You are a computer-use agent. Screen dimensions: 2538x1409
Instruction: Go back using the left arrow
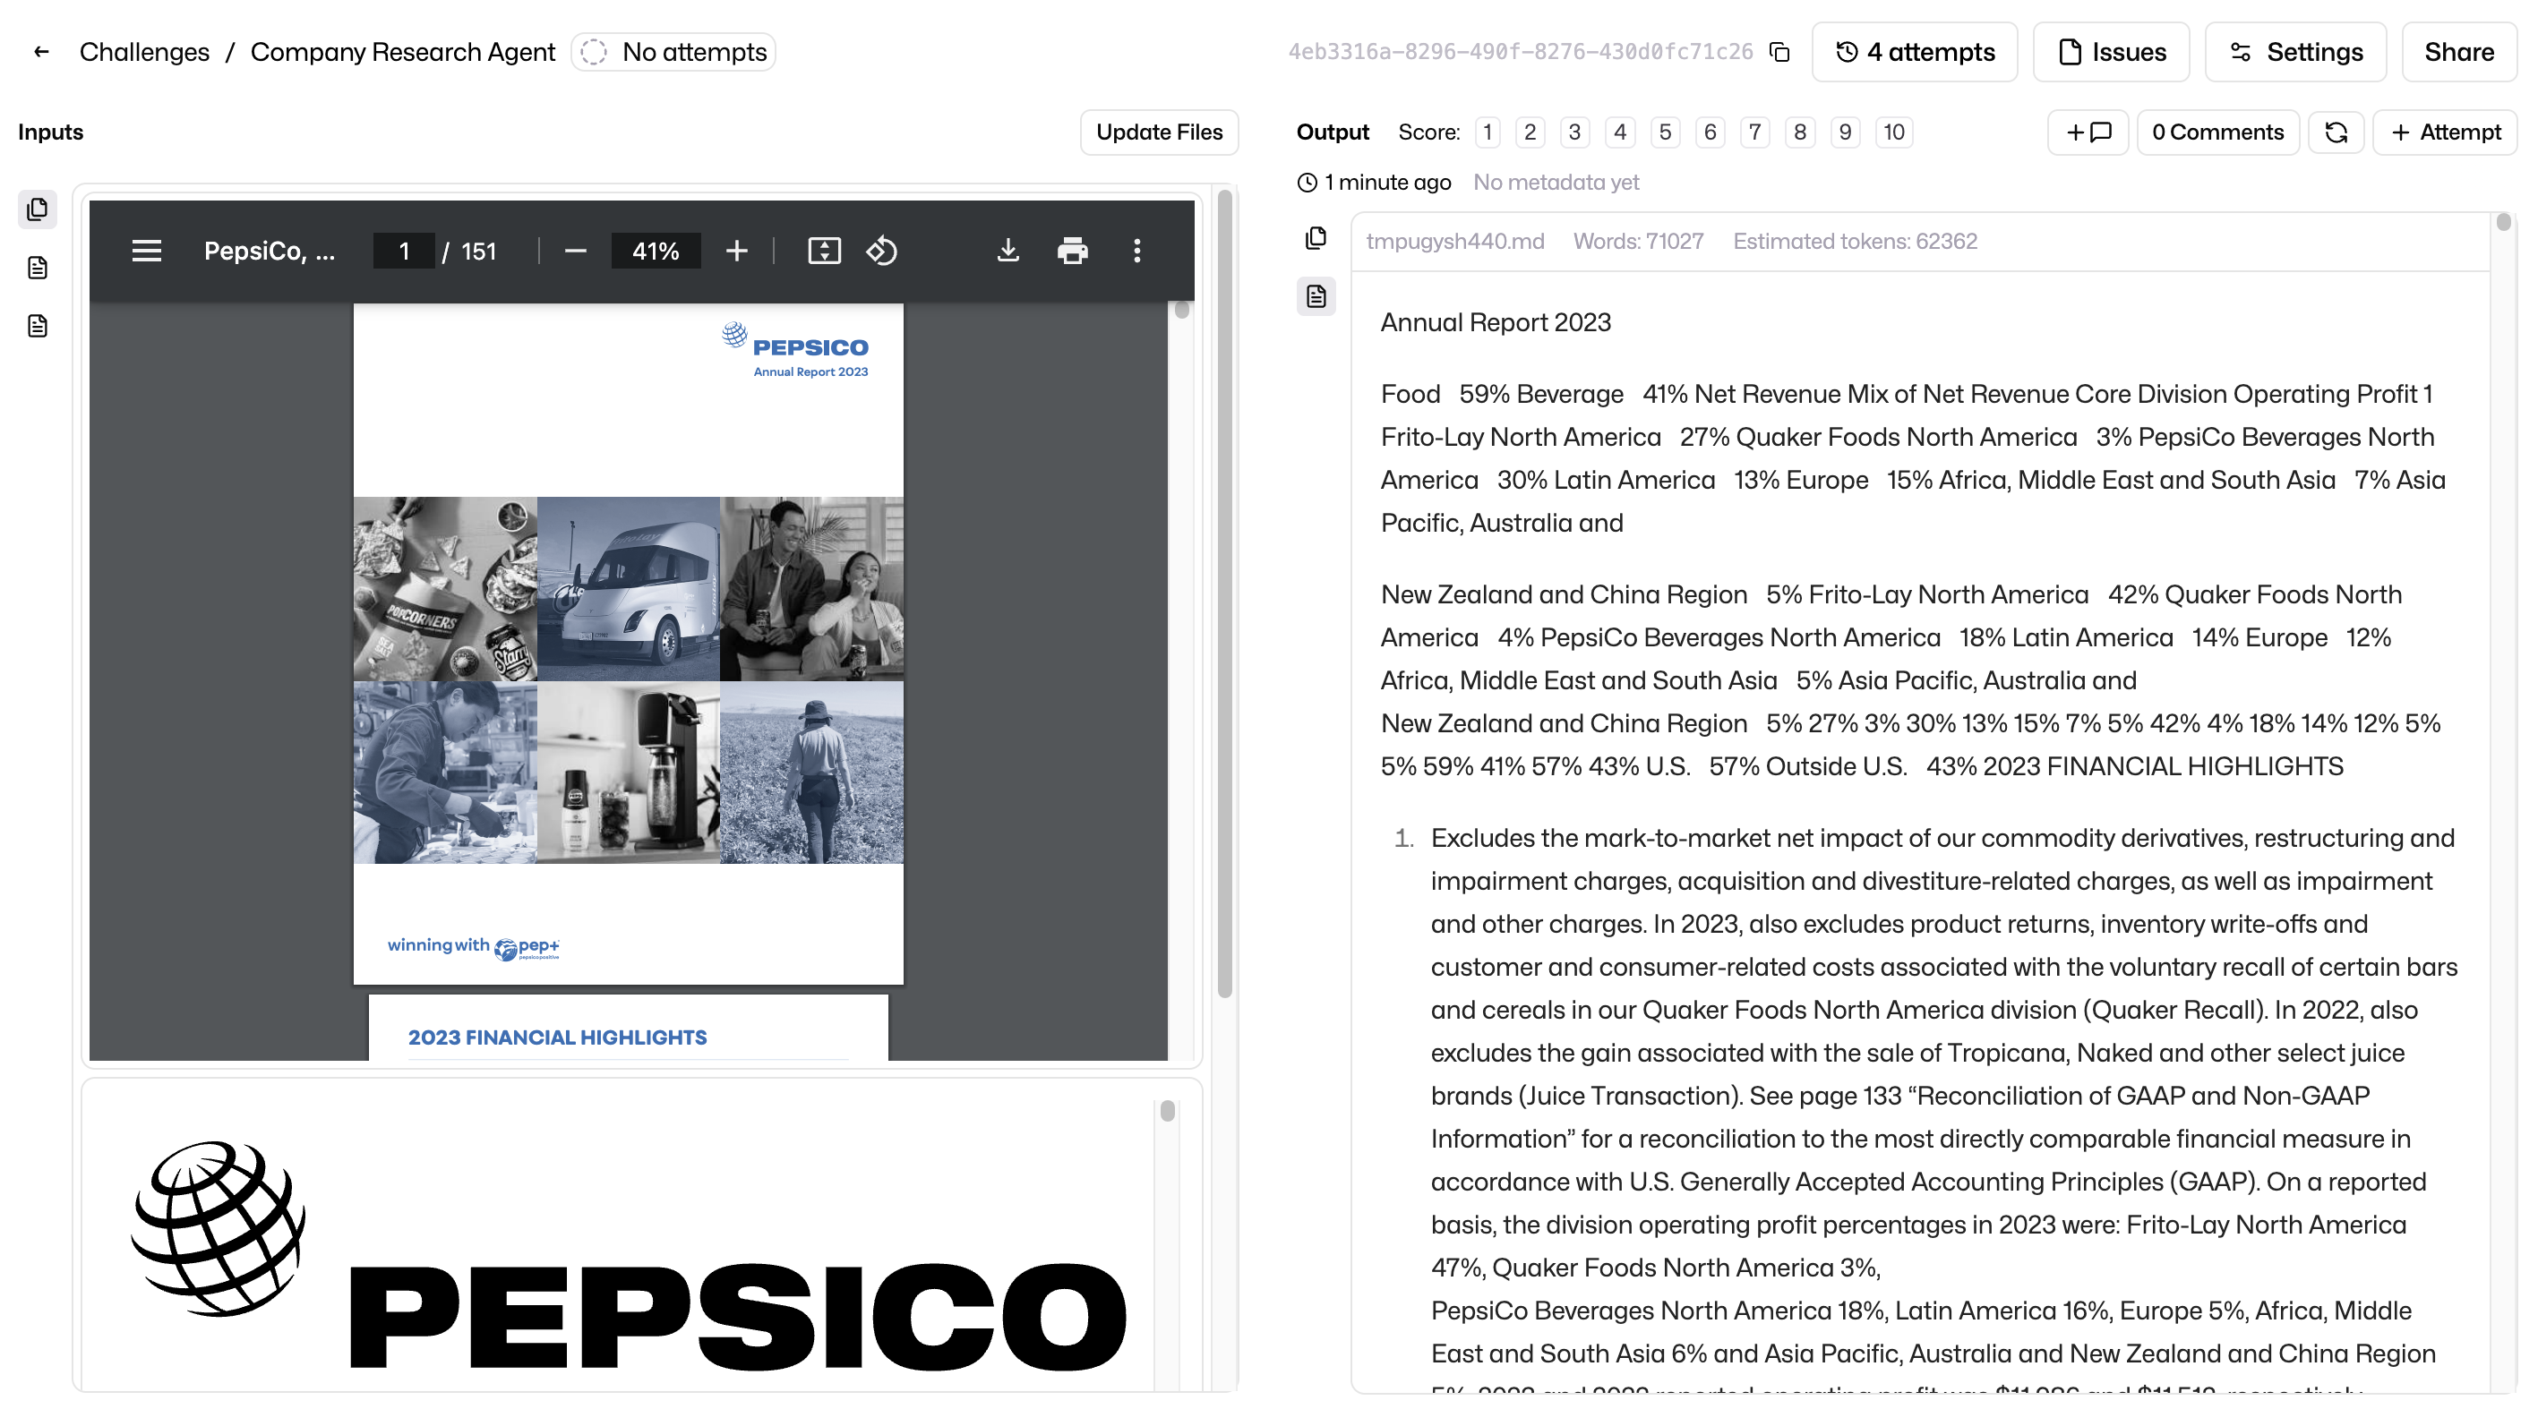tap(40, 51)
